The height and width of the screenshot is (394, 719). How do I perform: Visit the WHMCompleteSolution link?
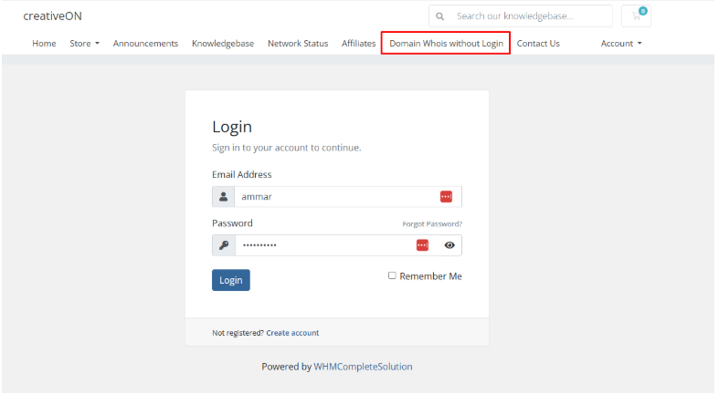(363, 367)
